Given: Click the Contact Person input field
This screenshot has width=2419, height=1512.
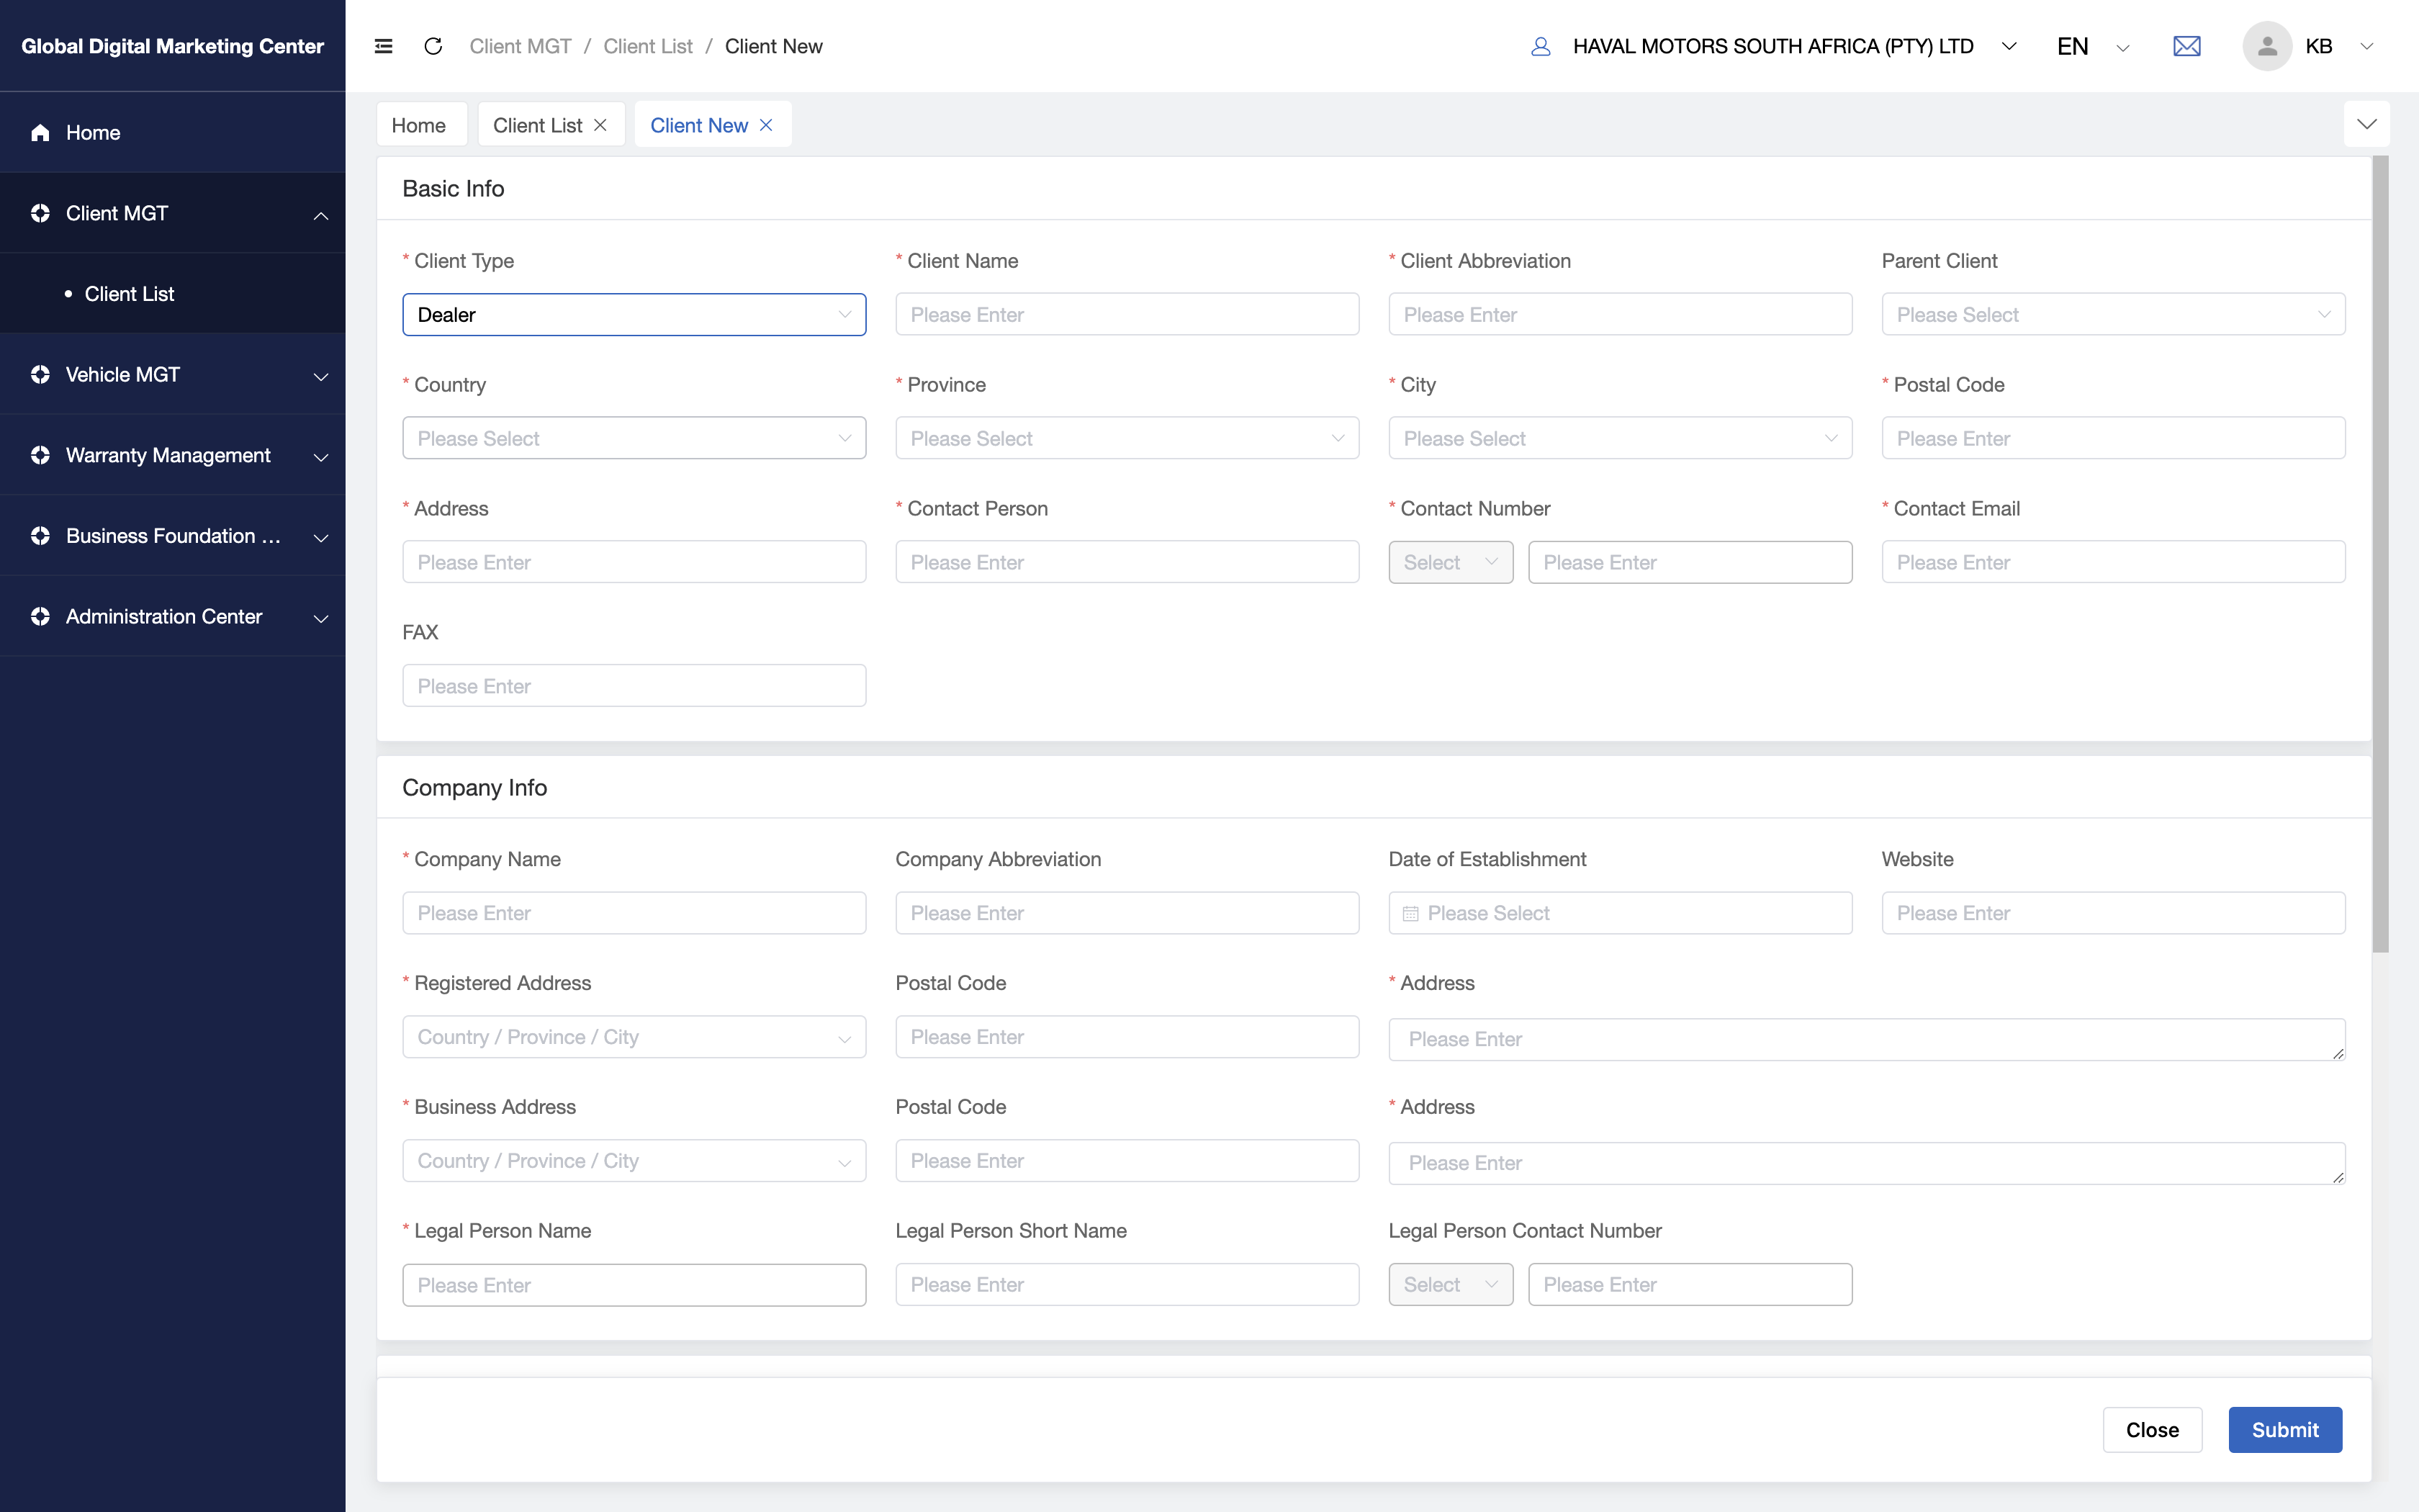Looking at the screenshot, I should pos(1127,562).
